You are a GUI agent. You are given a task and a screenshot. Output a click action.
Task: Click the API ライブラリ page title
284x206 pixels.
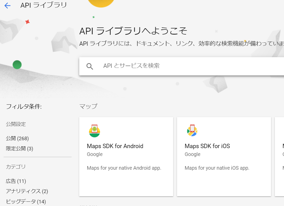(44, 5)
